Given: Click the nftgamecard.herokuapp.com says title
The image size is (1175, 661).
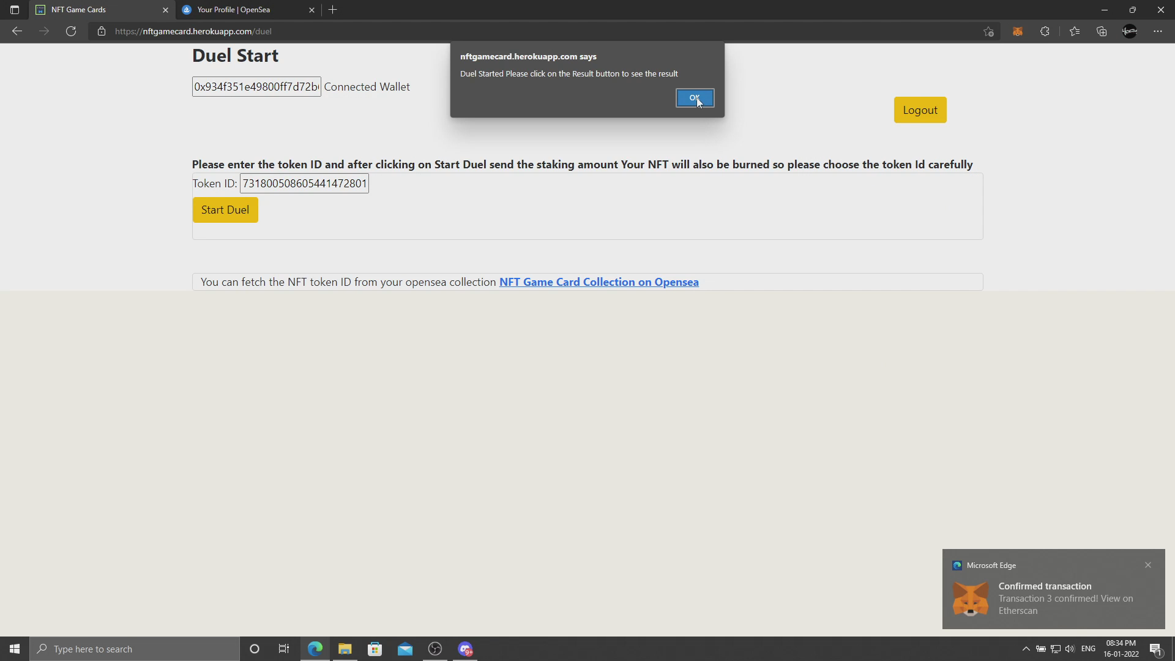Looking at the screenshot, I should 528,56.
